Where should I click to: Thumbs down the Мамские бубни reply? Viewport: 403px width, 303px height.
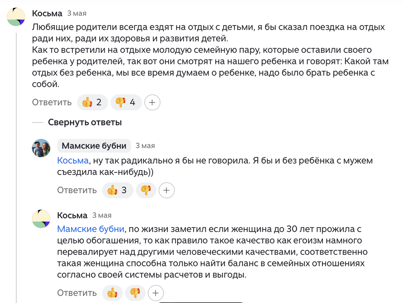coord(146,191)
